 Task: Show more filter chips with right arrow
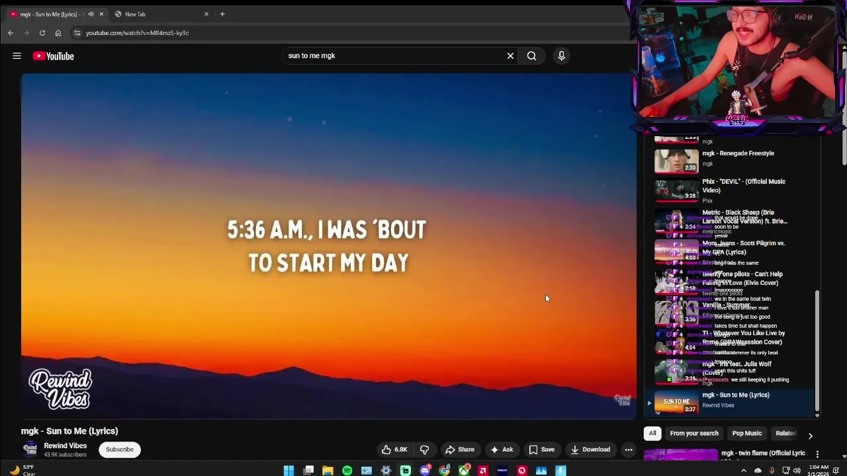810,436
